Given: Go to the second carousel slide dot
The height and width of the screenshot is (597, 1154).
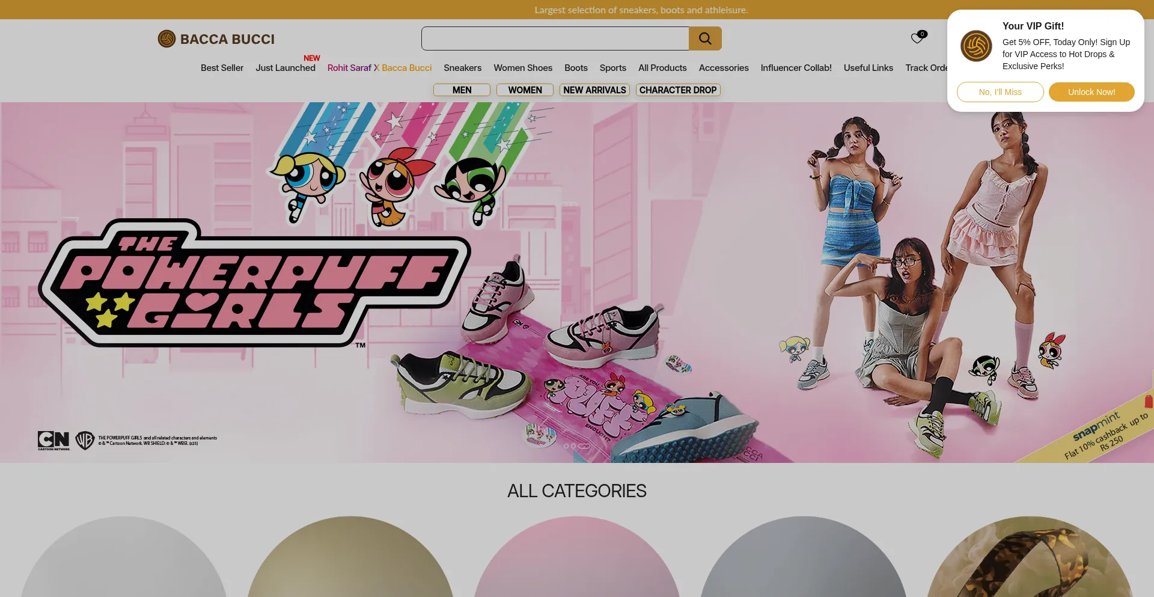Looking at the screenshot, I should coord(573,446).
